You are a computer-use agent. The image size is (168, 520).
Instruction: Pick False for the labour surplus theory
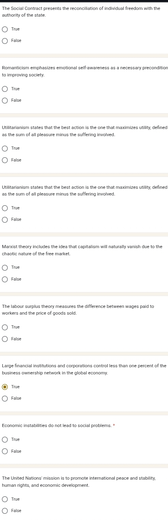pos(5,339)
